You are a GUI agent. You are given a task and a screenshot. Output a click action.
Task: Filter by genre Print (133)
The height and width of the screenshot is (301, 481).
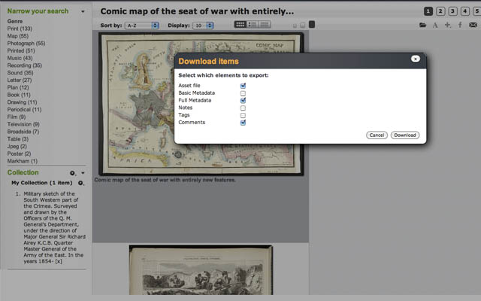click(20, 29)
